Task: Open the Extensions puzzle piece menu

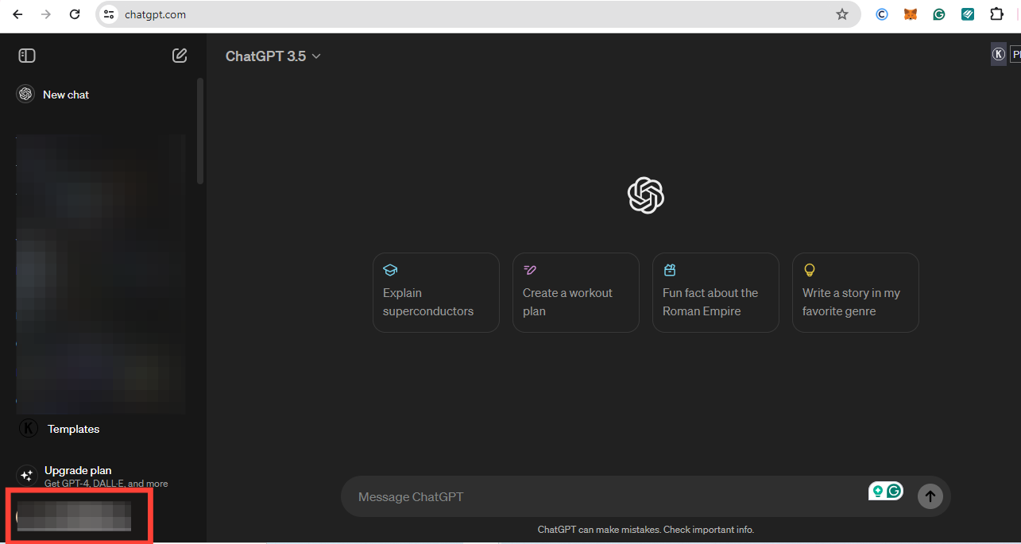Action: (x=996, y=14)
